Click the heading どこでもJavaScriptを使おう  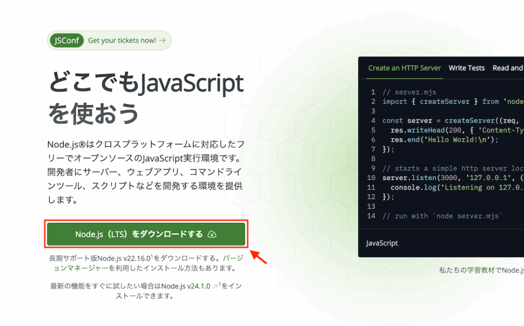[x=146, y=98]
